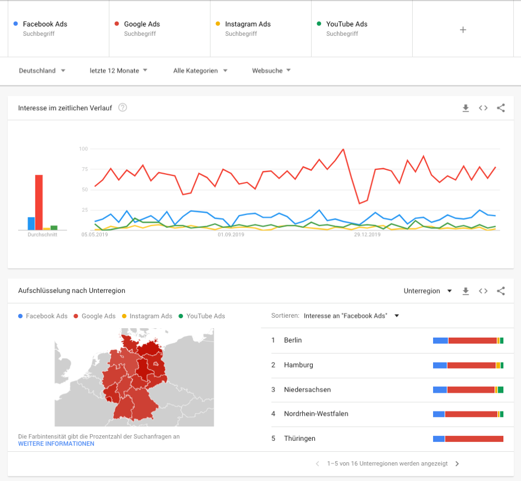The image size is (521, 481).
Task: Click the 1–5 von 16 Unterregionen pagination text
Action: coord(387,463)
